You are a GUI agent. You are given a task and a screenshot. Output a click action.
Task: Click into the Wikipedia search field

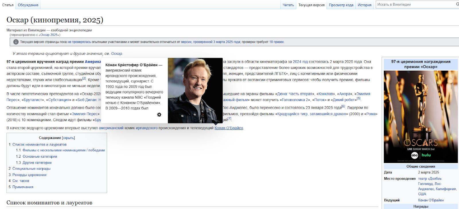click(415, 4)
